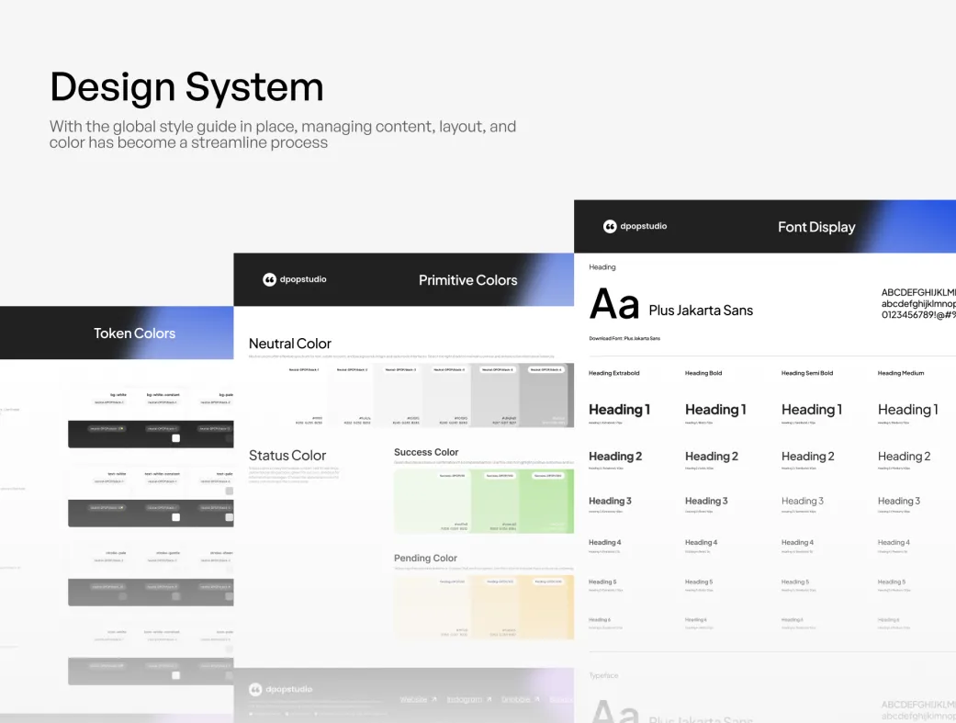Open the Dribbble link in the footer

pos(522,700)
